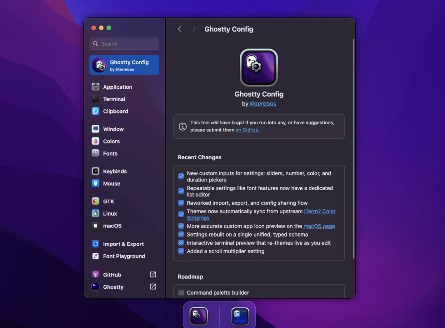Click the Recent Changes heading
Screen dimensions: 445x328
[199, 157]
